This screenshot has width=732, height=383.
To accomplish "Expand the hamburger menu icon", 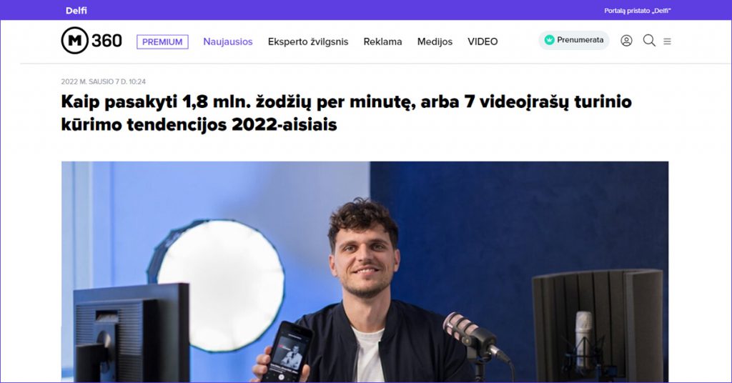I will (667, 41).
